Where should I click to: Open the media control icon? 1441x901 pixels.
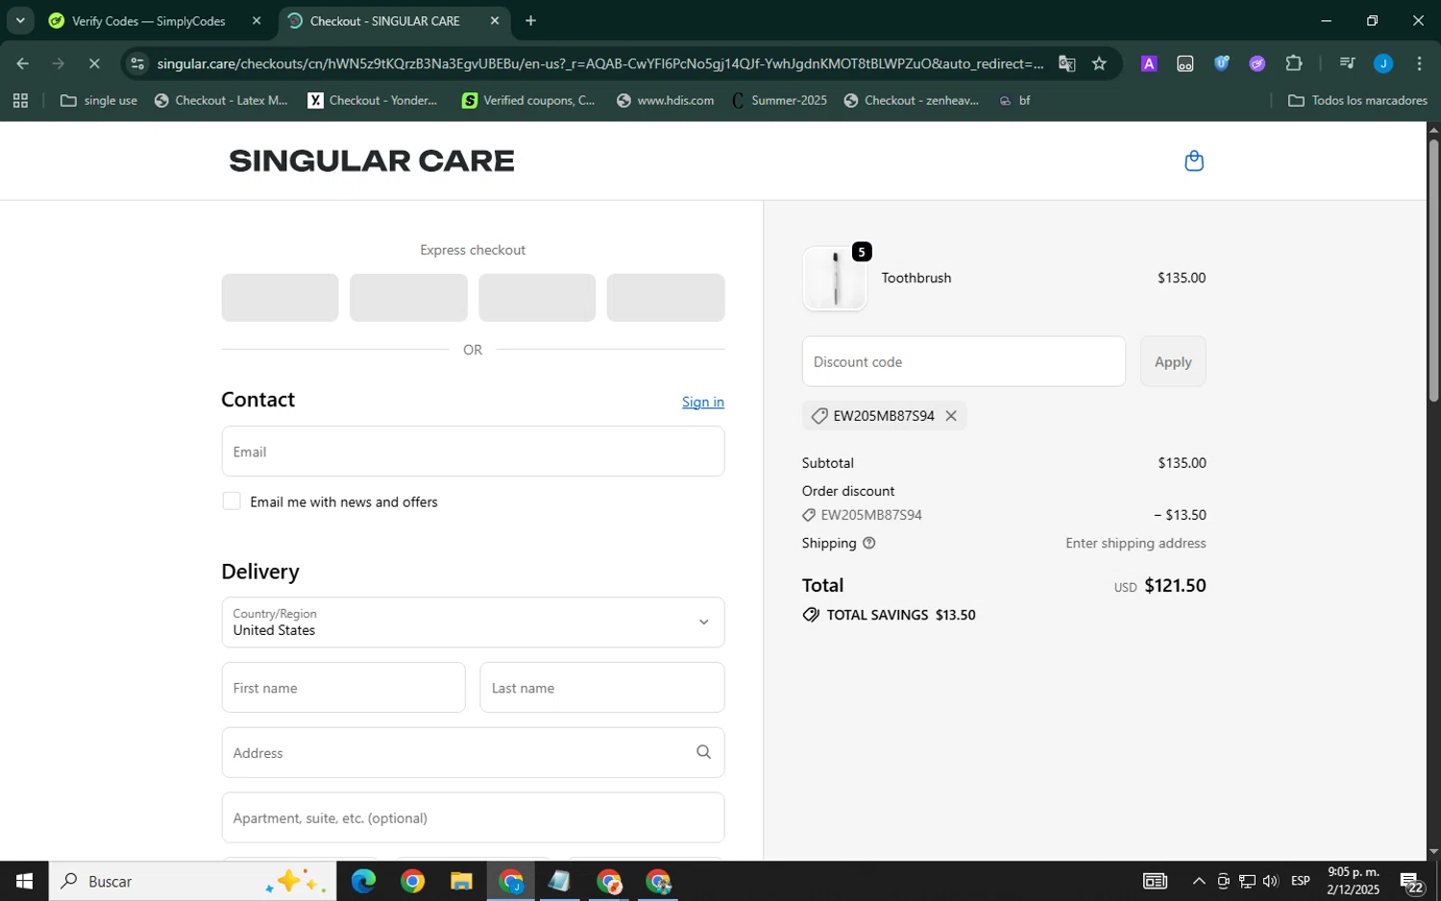(1347, 64)
